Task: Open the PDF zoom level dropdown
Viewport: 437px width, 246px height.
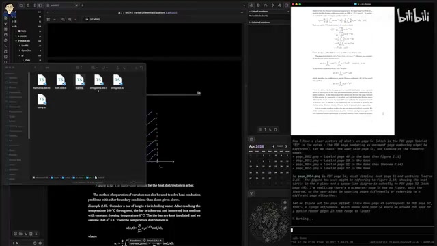Action: pos(76,20)
